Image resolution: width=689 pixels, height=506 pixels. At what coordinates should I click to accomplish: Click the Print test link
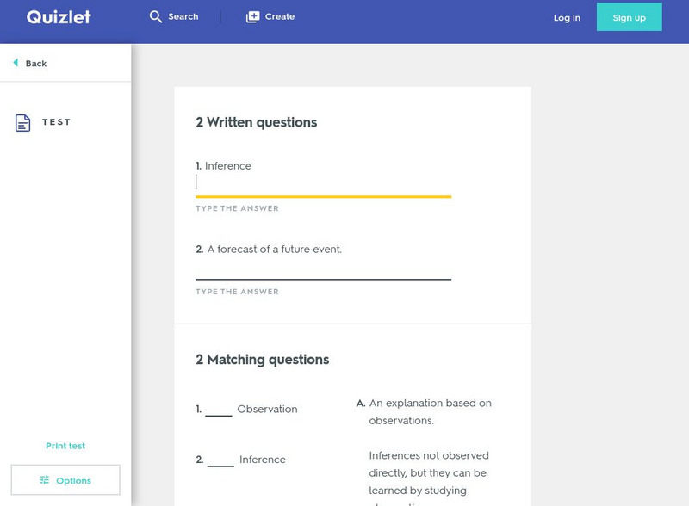(x=65, y=446)
